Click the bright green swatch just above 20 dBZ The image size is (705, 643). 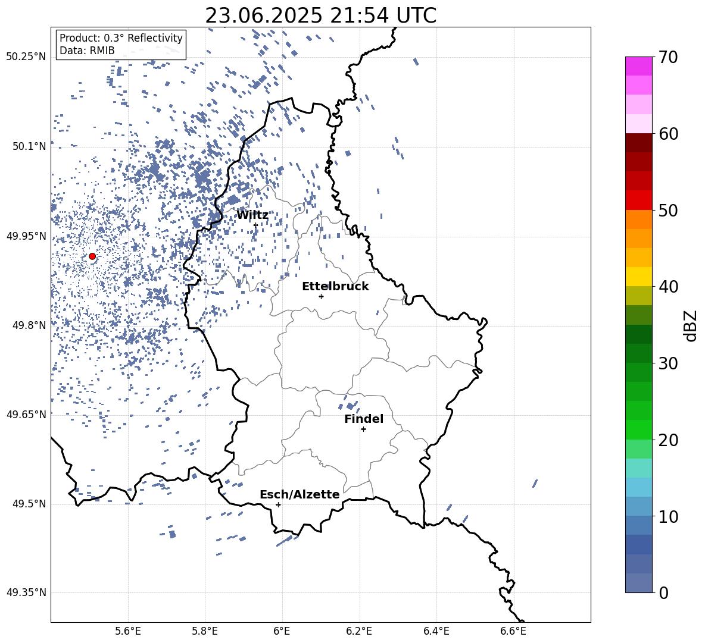pyautogui.click(x=638, y=429)
